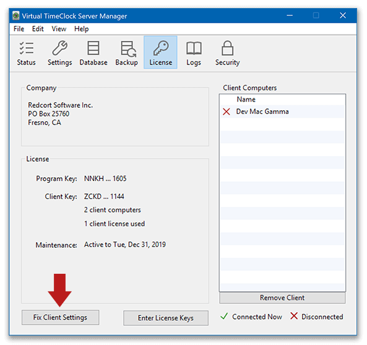
Task: Click the Disconnected legend label
Action: (322, 317)
